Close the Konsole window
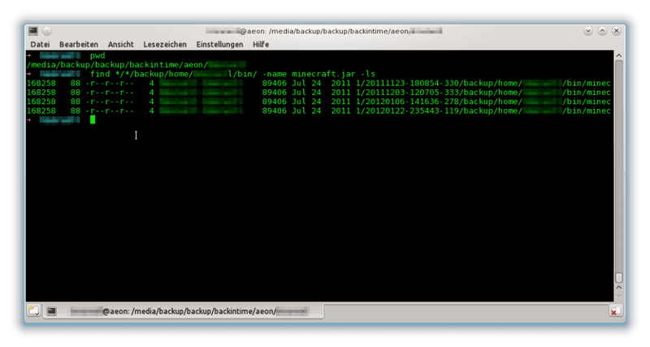This screenshot has width=650, height=347. pos(615,30)
